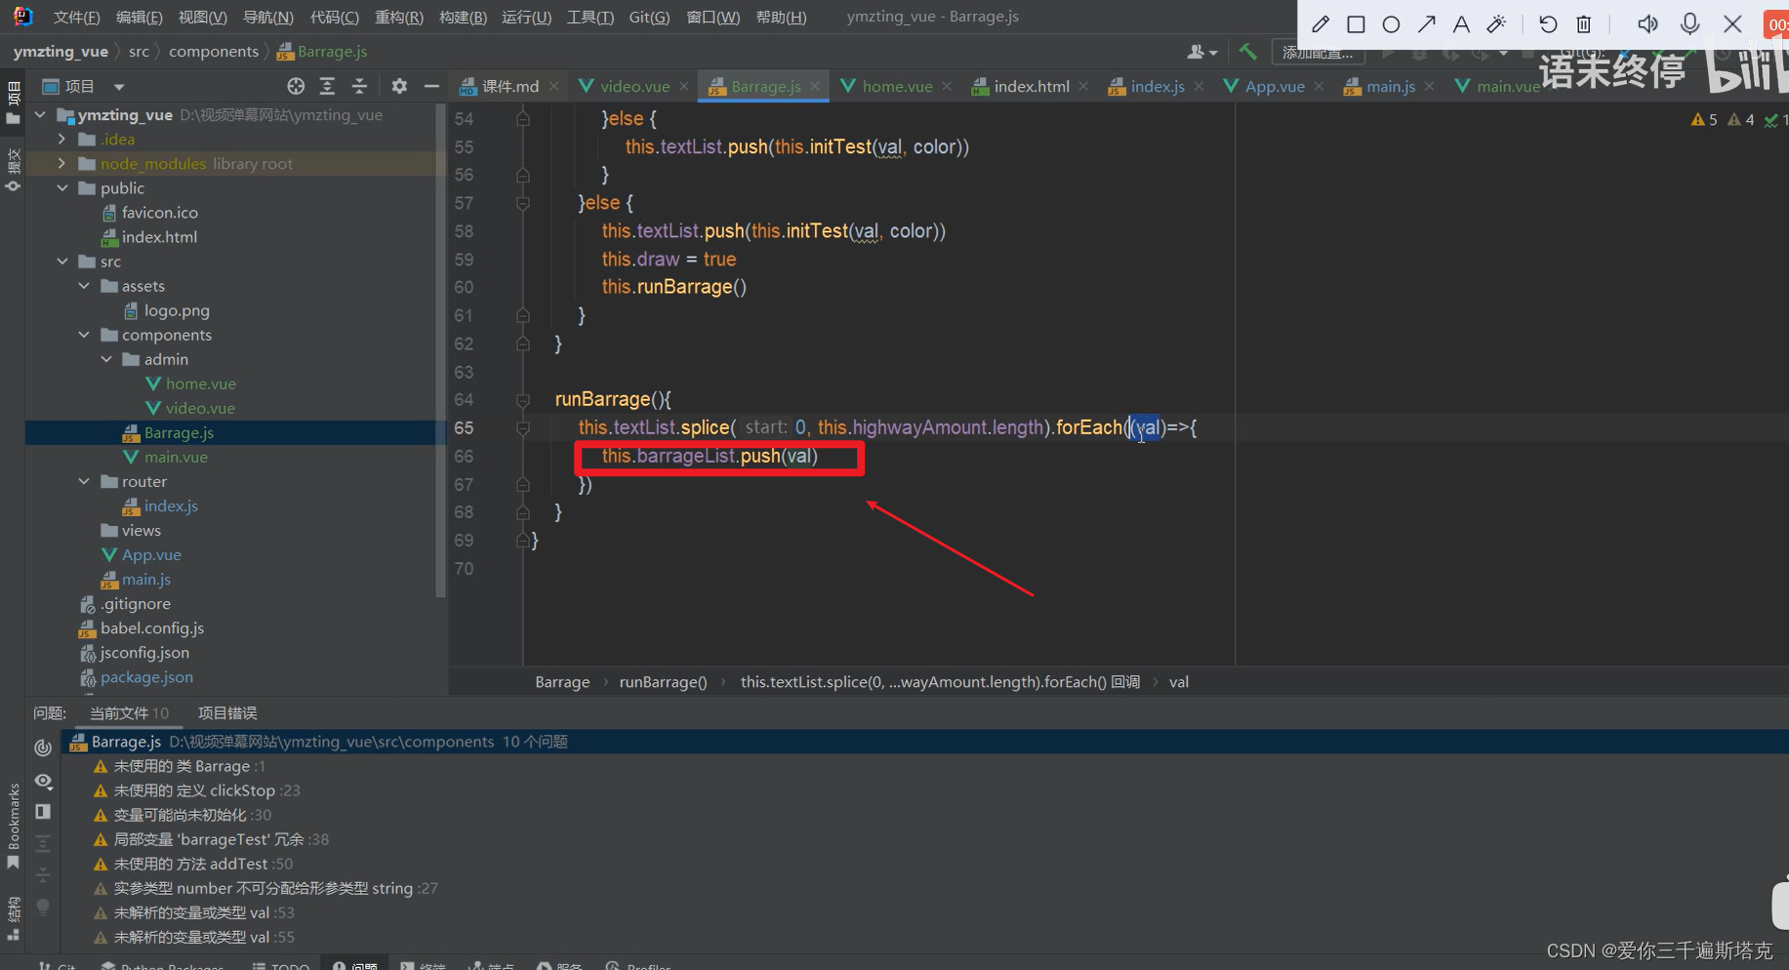Screen dimensions: 1789x970
Task: Open the Bookmarks side tool window
Action: (x=13, y=825)
